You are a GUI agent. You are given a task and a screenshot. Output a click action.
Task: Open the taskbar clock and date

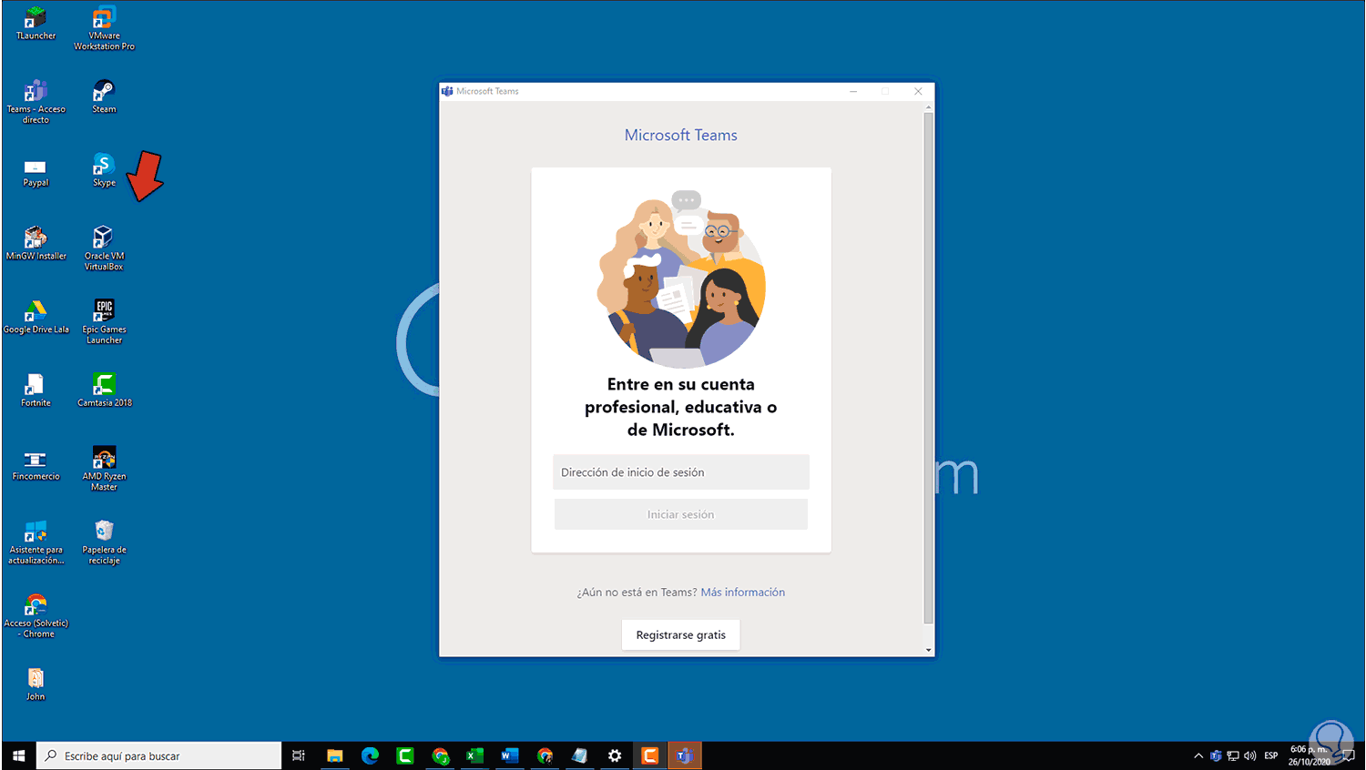coord(1309,755)
